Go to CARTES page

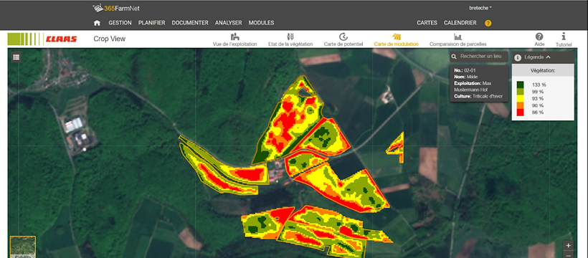click(427, 23)
